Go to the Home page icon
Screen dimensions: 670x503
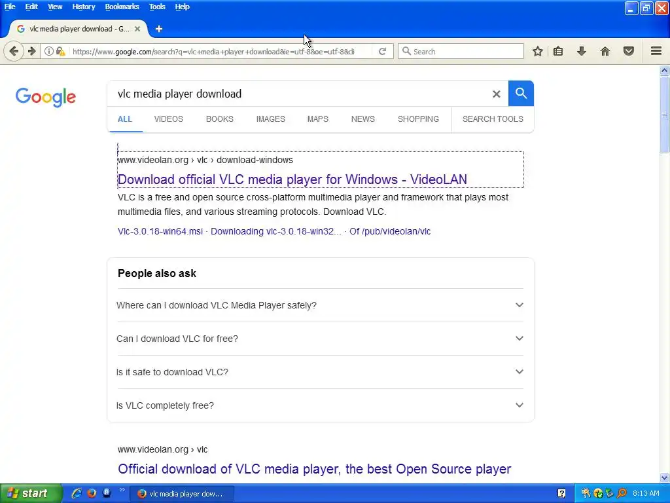(x=605, y=51)
